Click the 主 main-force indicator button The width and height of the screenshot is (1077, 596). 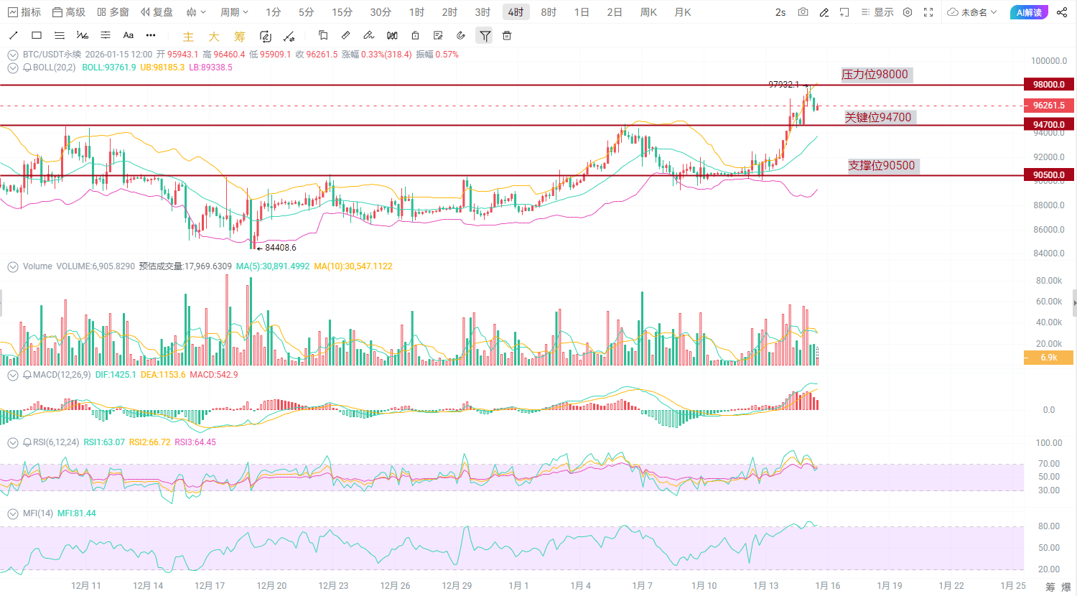188,37
